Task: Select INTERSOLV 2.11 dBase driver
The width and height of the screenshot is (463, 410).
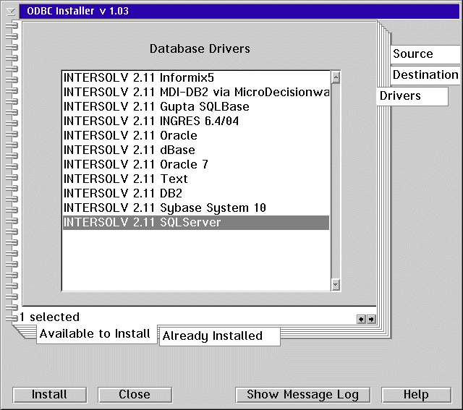Action: 196,150
